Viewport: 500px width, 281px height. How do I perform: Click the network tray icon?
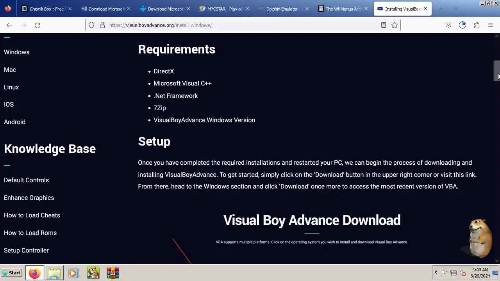[454, 273]
